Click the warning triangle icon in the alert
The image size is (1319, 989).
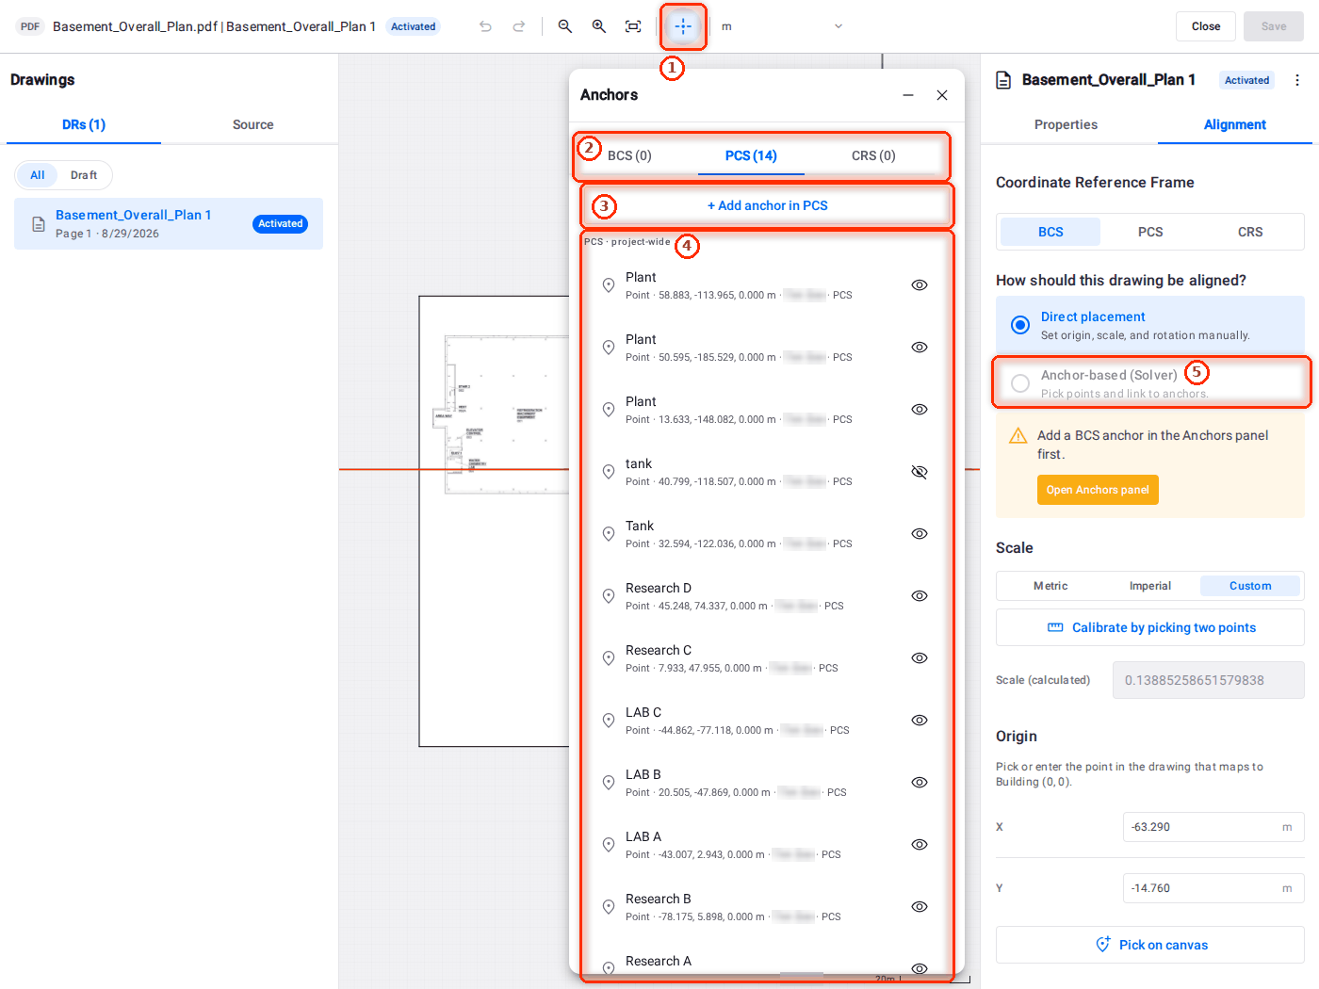pyautogui.click(x=1018, y=436)
